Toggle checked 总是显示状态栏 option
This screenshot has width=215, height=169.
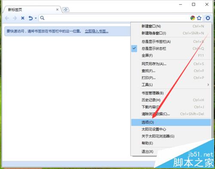(171, 48)
